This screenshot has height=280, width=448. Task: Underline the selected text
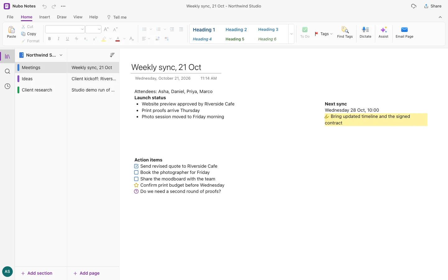point(68,39)
